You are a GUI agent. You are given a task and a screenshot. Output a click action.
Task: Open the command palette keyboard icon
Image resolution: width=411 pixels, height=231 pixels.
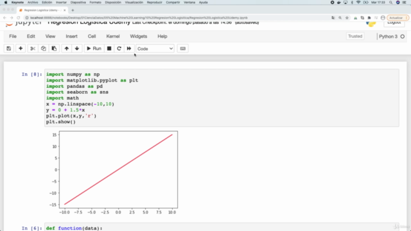pyautogui.click(x=182, y=49)
